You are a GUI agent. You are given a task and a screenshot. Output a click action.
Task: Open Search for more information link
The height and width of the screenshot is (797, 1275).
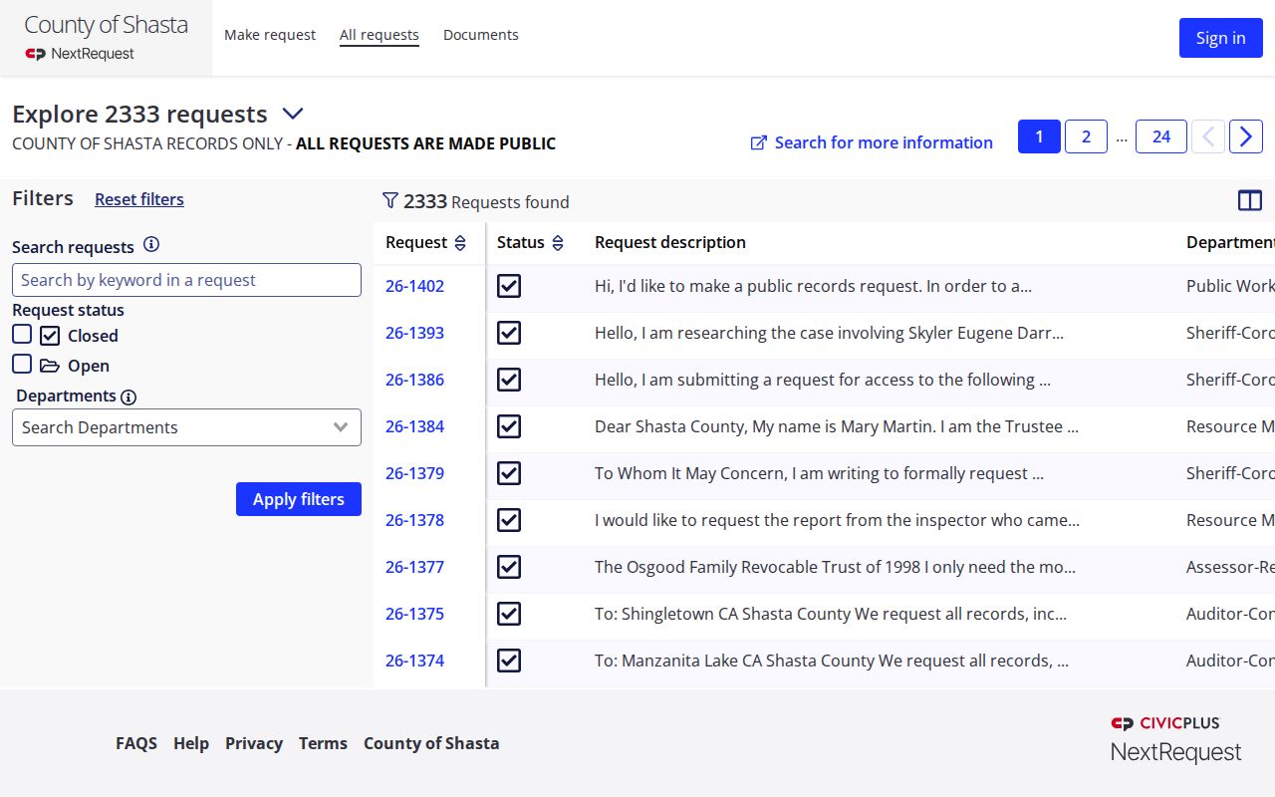point(884,142)
